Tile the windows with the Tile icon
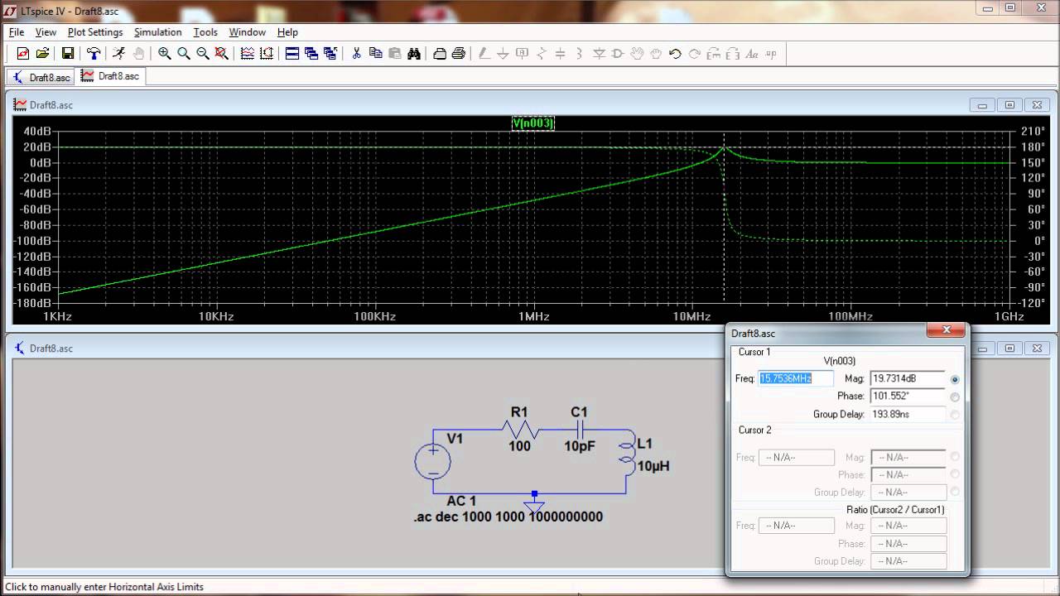This screenshot has height=596, width=1060. [x=291, y=53]
